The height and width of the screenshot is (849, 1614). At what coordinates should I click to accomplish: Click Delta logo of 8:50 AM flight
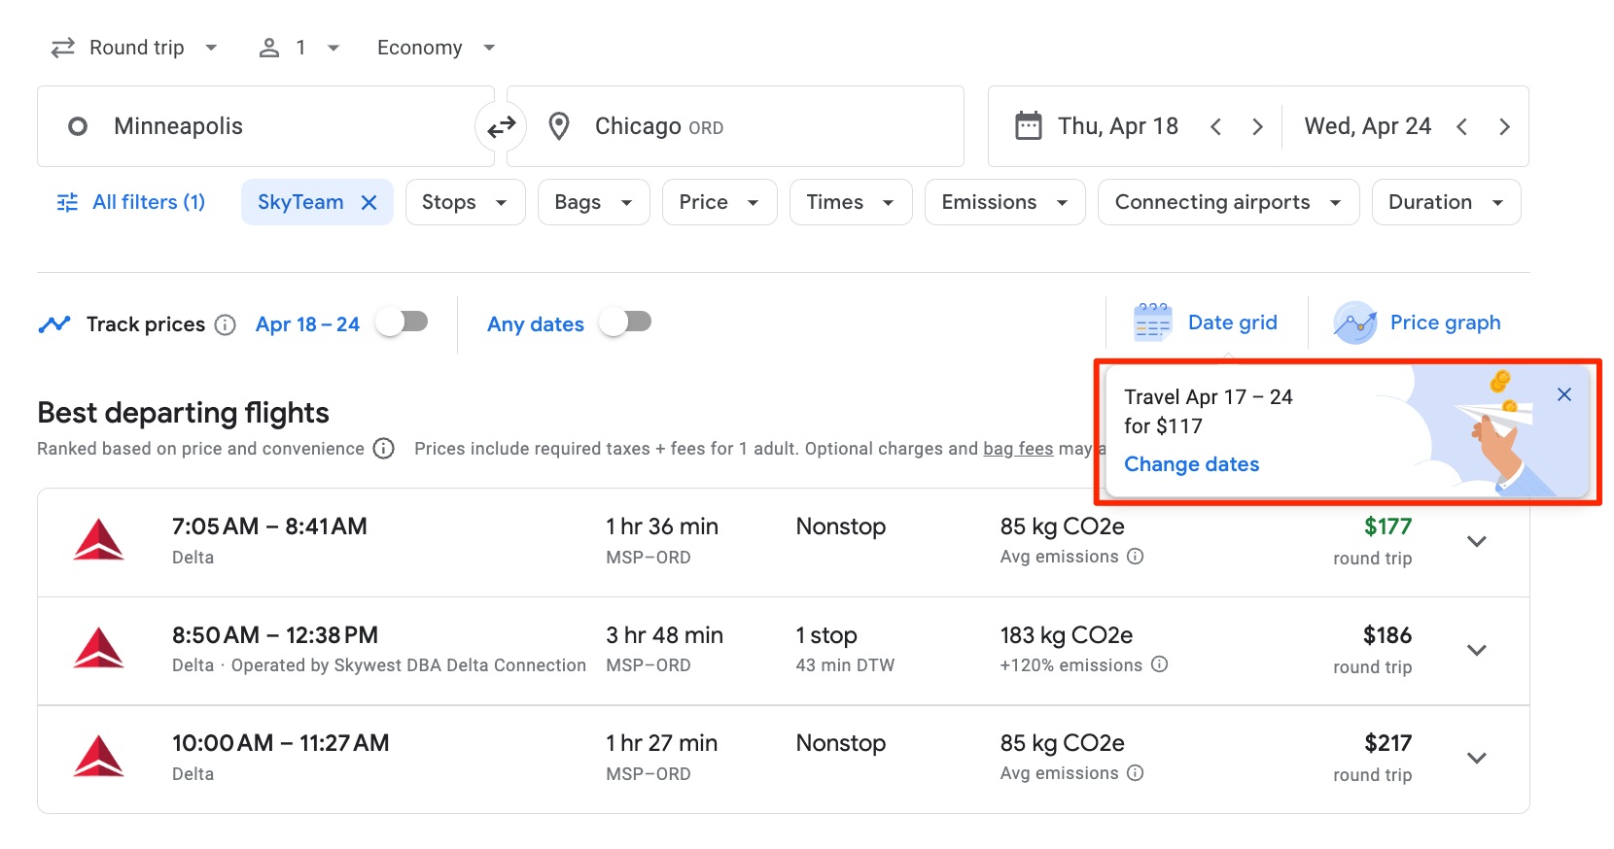pyautogui.click(x=99, y=648)
